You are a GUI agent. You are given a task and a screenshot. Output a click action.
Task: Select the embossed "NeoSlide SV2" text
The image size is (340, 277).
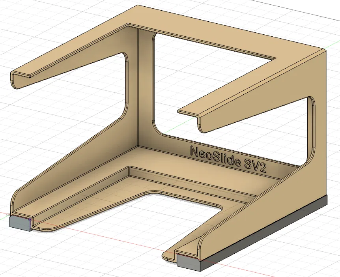[228, 159]
